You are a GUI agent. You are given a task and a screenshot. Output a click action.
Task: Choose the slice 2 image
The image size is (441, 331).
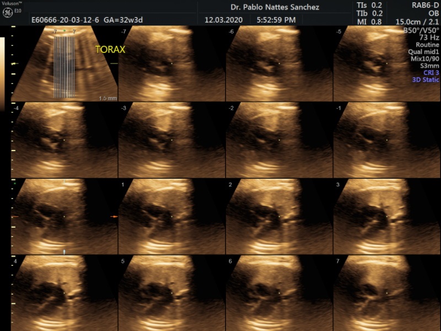(x=278, y=217)
